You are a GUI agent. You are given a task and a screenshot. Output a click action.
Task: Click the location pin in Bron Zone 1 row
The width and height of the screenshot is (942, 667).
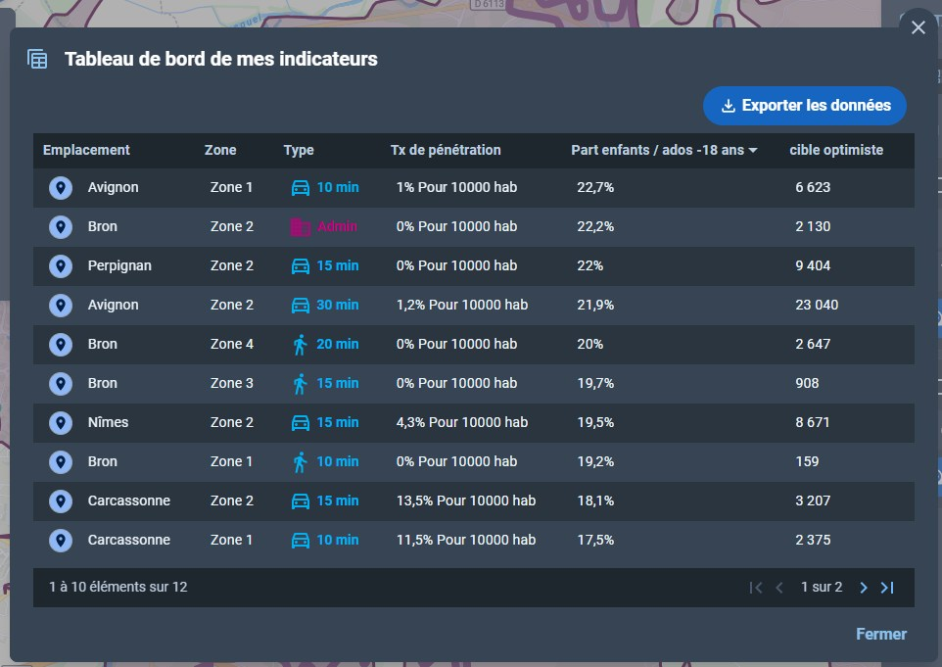pos(60,462)
